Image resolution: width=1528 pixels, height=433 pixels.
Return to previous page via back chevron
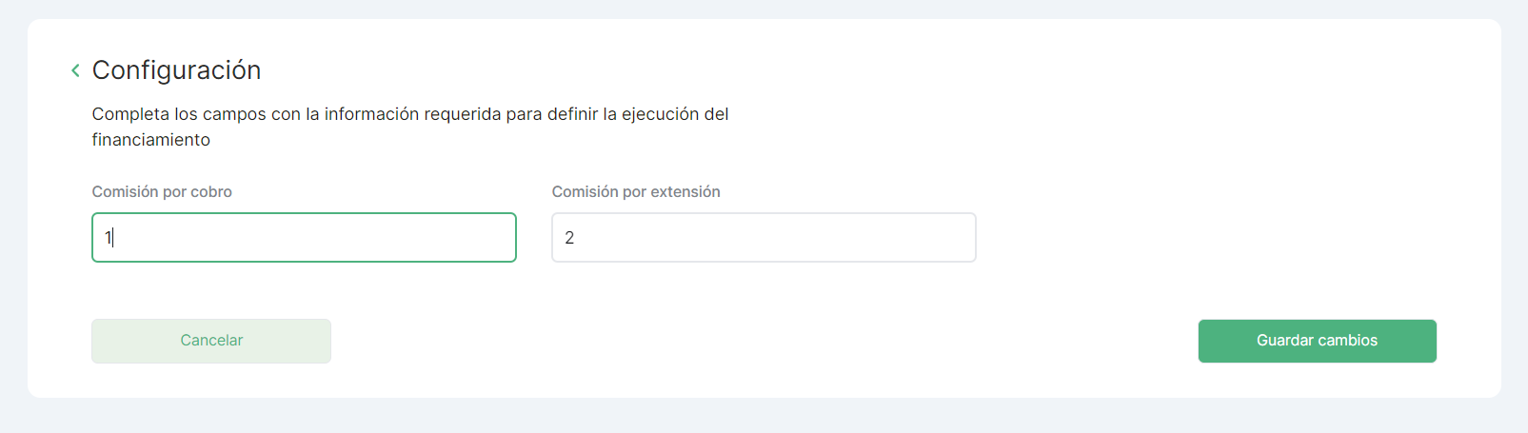tap(75, 70)
